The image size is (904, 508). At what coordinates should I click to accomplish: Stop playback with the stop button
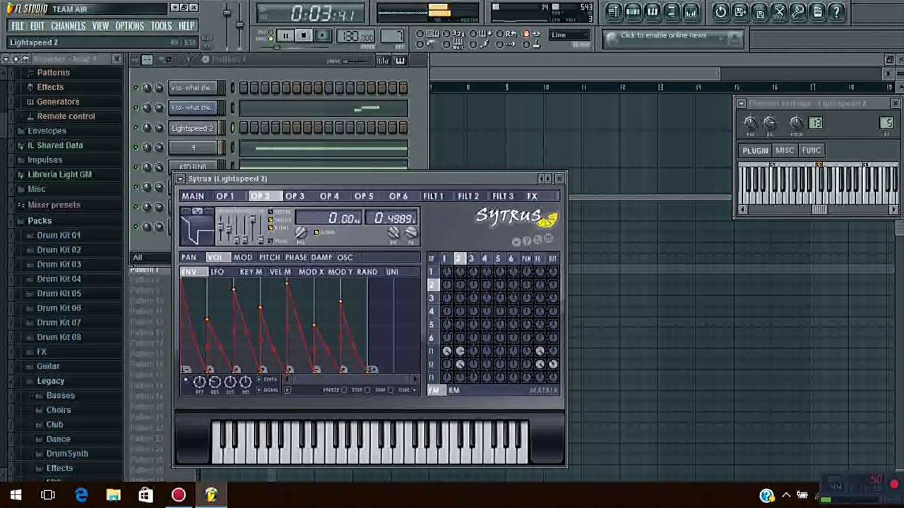304,35
